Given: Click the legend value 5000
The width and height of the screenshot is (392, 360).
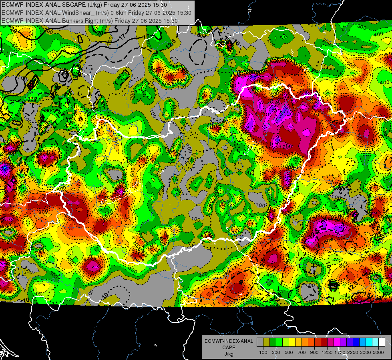Looking at the screenshot, I should pyautogui.click(x=378, y=352).
